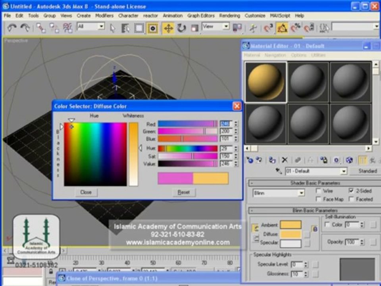Activate Bind to Space Warp tool
The width and height of the screenshot is (381, 286).
[67, 28]
